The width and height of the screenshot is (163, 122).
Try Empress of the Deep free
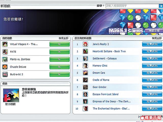click(152, 101)
